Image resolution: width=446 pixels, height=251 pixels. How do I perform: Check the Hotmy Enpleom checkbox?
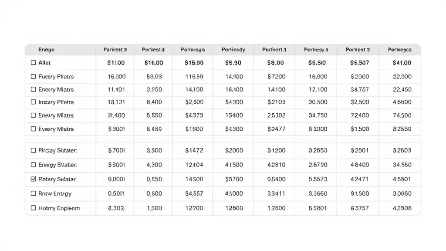pos(33,208)
